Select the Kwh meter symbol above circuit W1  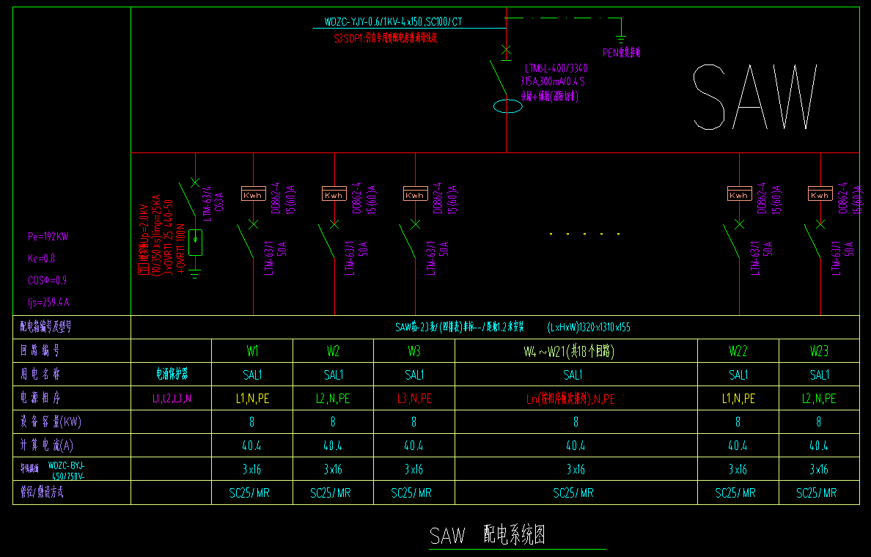253,193
